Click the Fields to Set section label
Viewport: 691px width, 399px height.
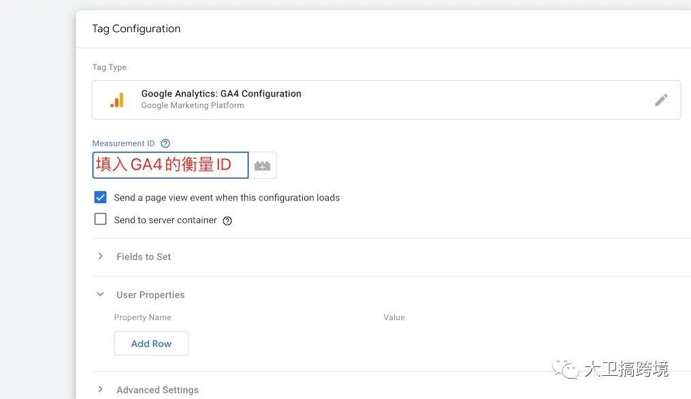click(144, 257)
